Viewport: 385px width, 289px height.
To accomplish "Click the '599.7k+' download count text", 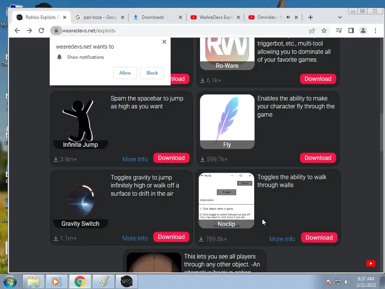I will pyautogui.click(x=217, y=160).
